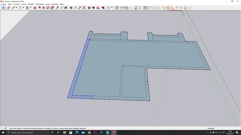The image size is (241, 135).
Task: Click the Extension Warehouse icon
Action: pyautogui.click(x=93, y=7)
